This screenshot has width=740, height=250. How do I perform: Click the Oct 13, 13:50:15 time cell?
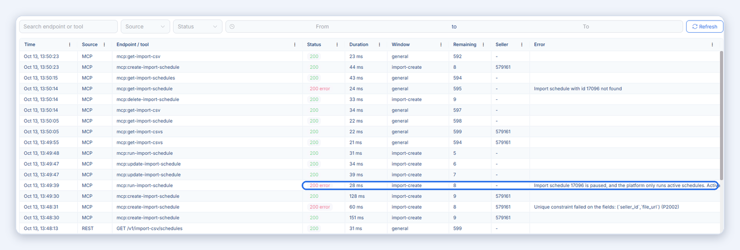pyautogui.click(x=41, y=78)
